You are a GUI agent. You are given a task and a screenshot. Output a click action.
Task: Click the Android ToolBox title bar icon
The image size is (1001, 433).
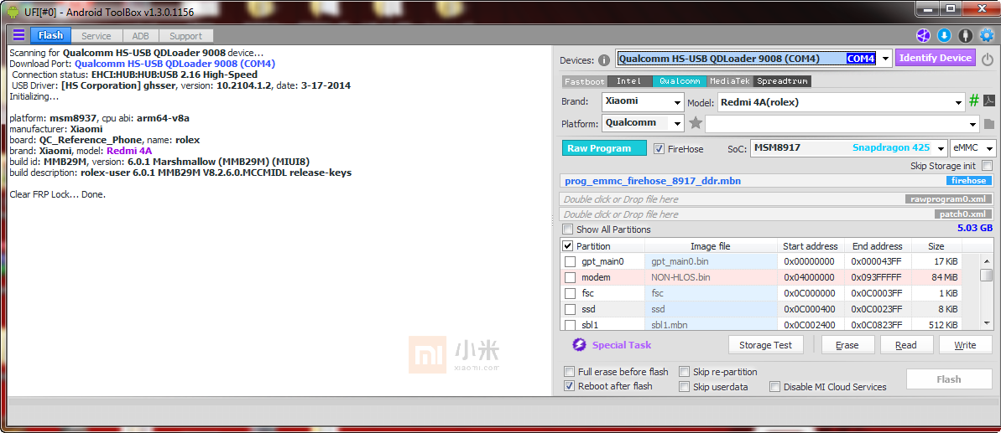(x=13, y=12)
